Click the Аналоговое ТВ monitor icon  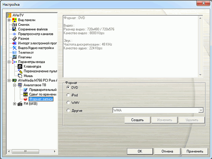click(20, 85)
